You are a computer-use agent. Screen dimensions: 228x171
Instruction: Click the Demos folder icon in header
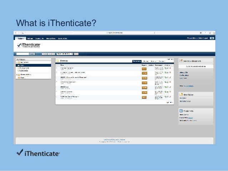(x=58, y=61)
